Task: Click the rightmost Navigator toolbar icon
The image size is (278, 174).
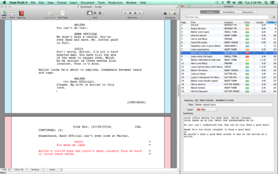Action: pyautogui.click(x=175, y=13)
